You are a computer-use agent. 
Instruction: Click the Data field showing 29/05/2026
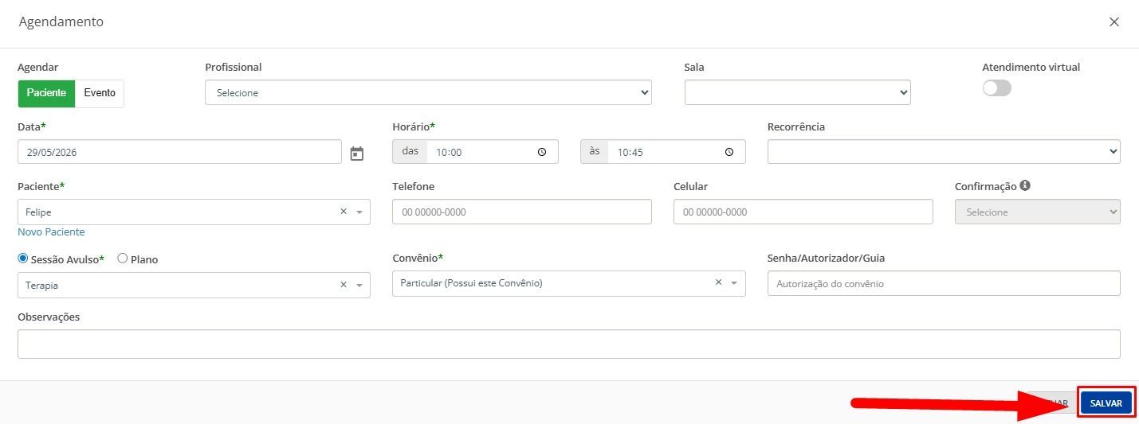(179, 152)
